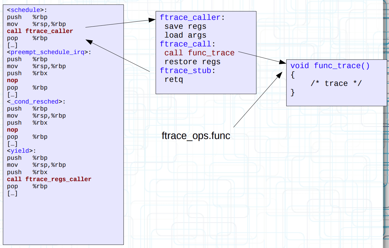Click the blue schedule function label
Screen dimensions: 389x248
tap(25, 10)
